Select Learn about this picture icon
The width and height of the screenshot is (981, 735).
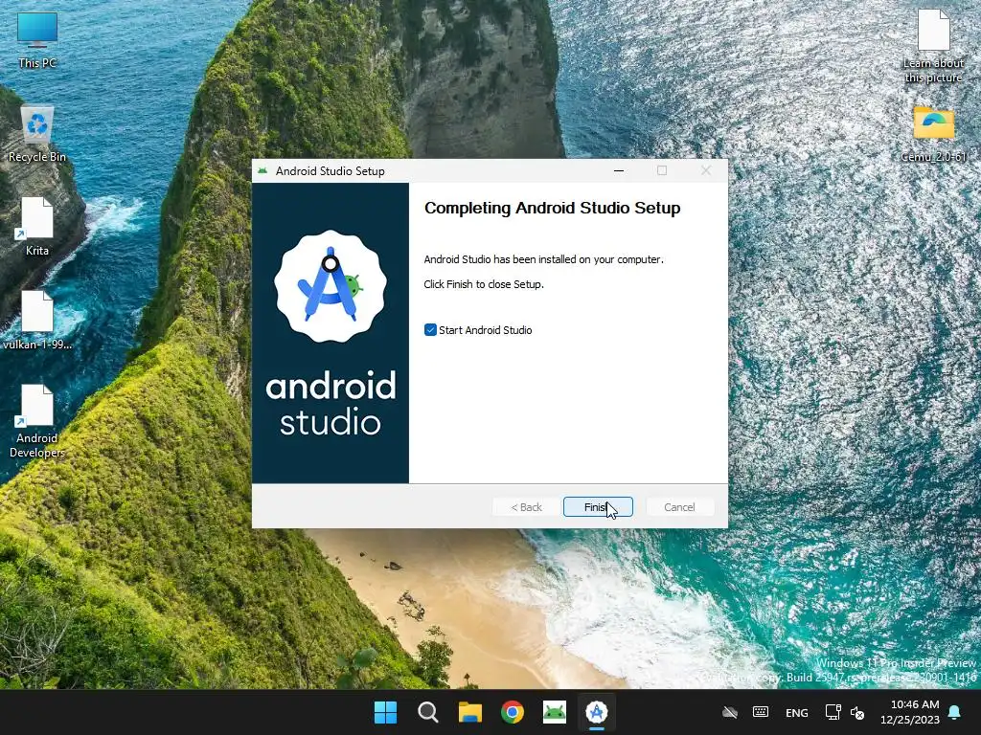[x=933, y=46]
